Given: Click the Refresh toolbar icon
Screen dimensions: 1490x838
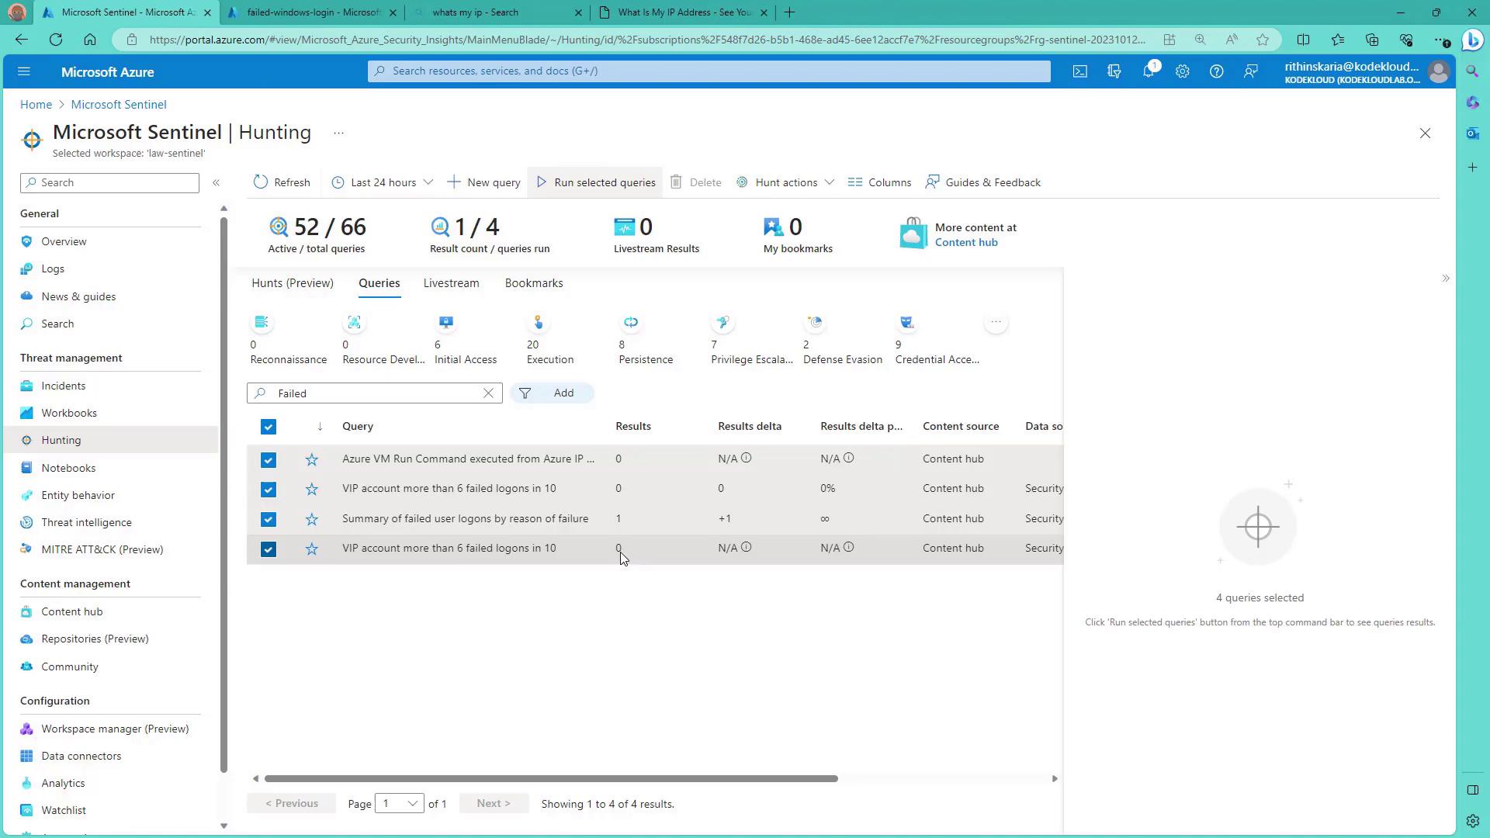Looking at the screenshot, I should 261,182.
